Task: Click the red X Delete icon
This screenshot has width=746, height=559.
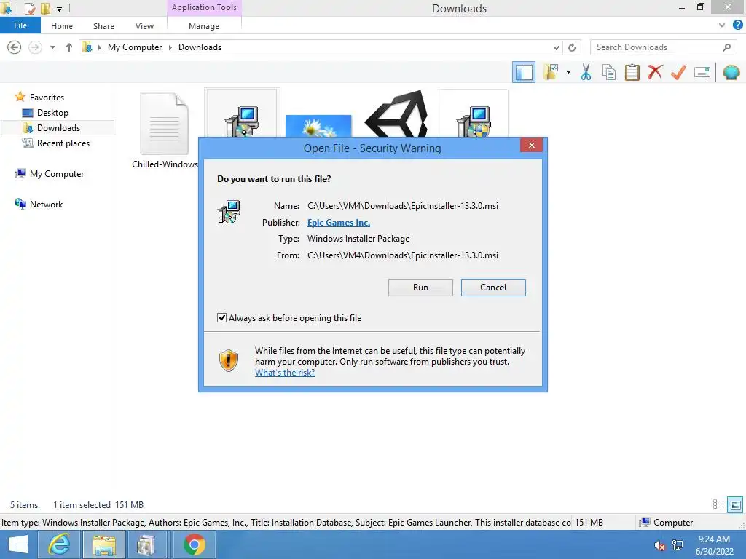Action: coord(655,72)
